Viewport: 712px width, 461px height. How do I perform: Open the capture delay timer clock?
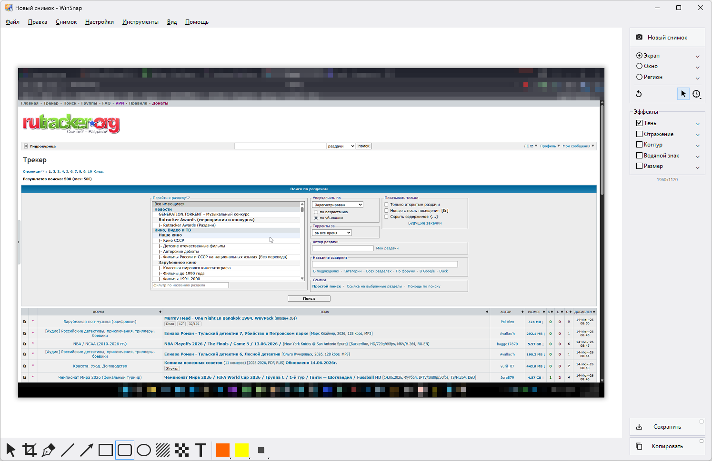697,94
